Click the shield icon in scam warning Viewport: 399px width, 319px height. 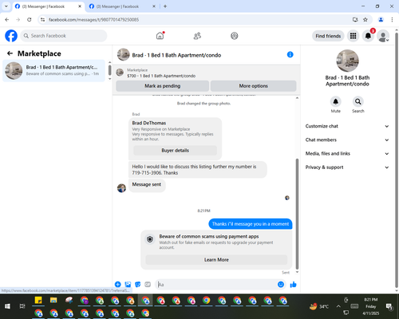[150, 239]
